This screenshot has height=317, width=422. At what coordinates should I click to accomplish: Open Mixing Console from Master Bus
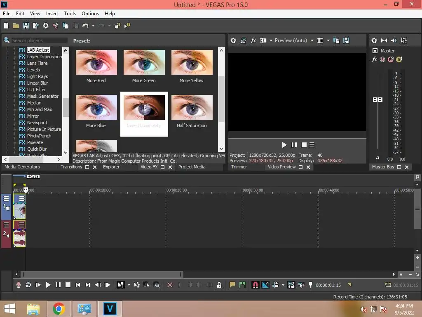404,40
